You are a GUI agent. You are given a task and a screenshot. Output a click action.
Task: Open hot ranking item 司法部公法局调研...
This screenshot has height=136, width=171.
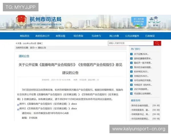[x=143, y=93]
